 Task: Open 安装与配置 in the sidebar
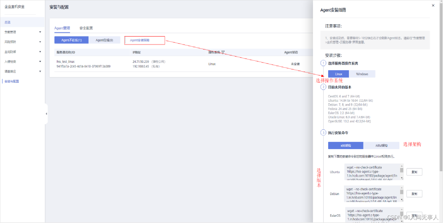point(12,81)
